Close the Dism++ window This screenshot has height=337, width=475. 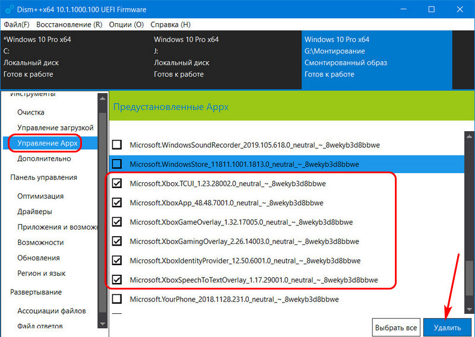tap(460, 9)
